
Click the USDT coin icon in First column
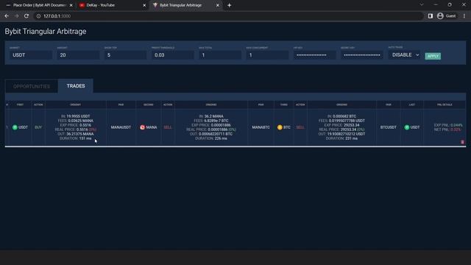[15, 127]
